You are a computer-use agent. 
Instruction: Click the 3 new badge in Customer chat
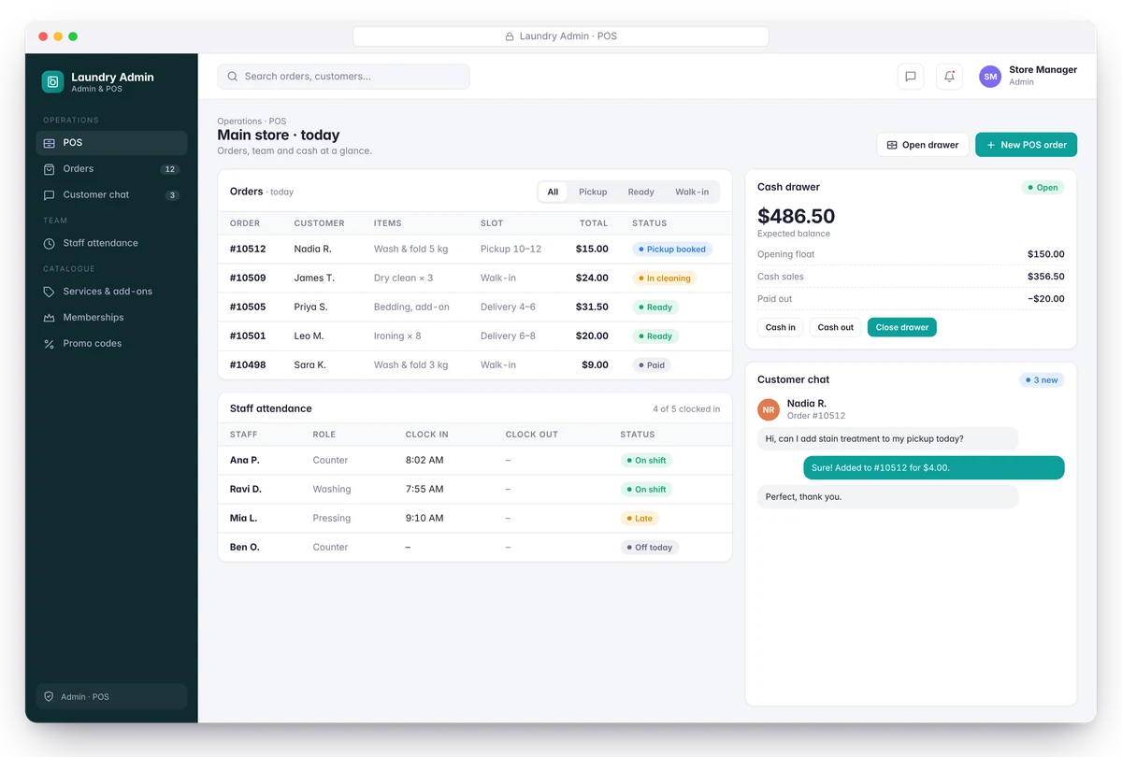pos(1042,380)
